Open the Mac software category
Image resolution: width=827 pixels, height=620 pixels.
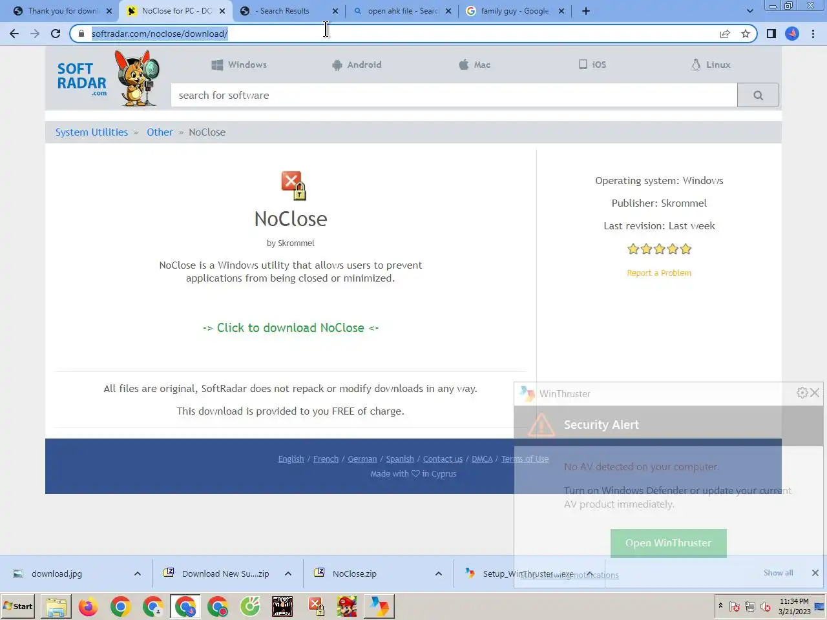click(475, 65)
